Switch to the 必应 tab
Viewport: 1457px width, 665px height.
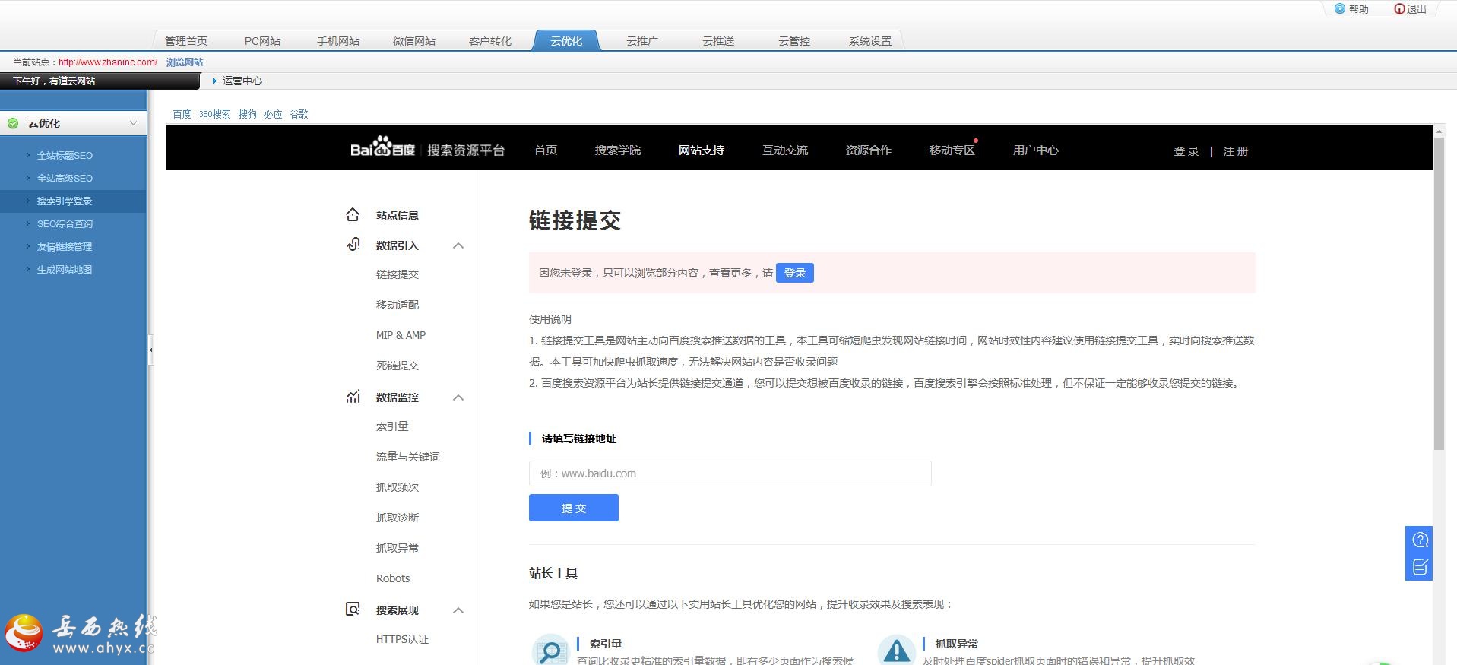pos(274,114)
